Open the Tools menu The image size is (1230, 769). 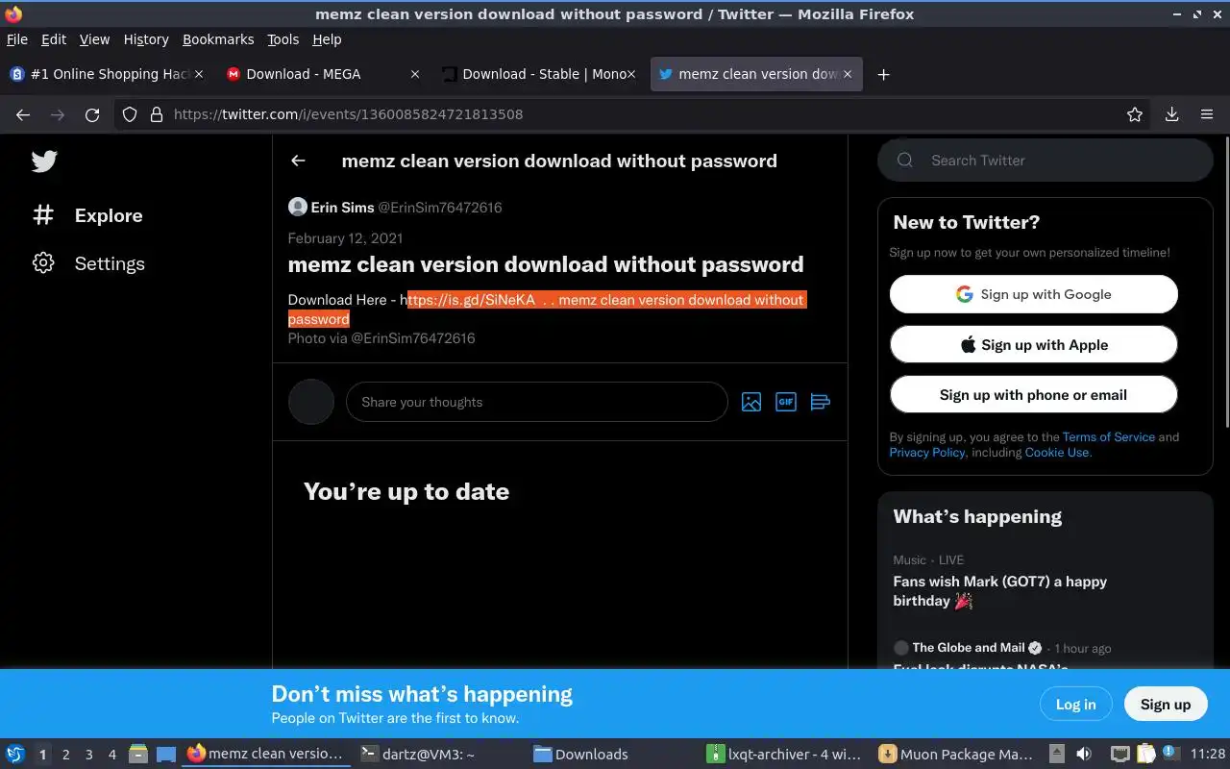283,39
